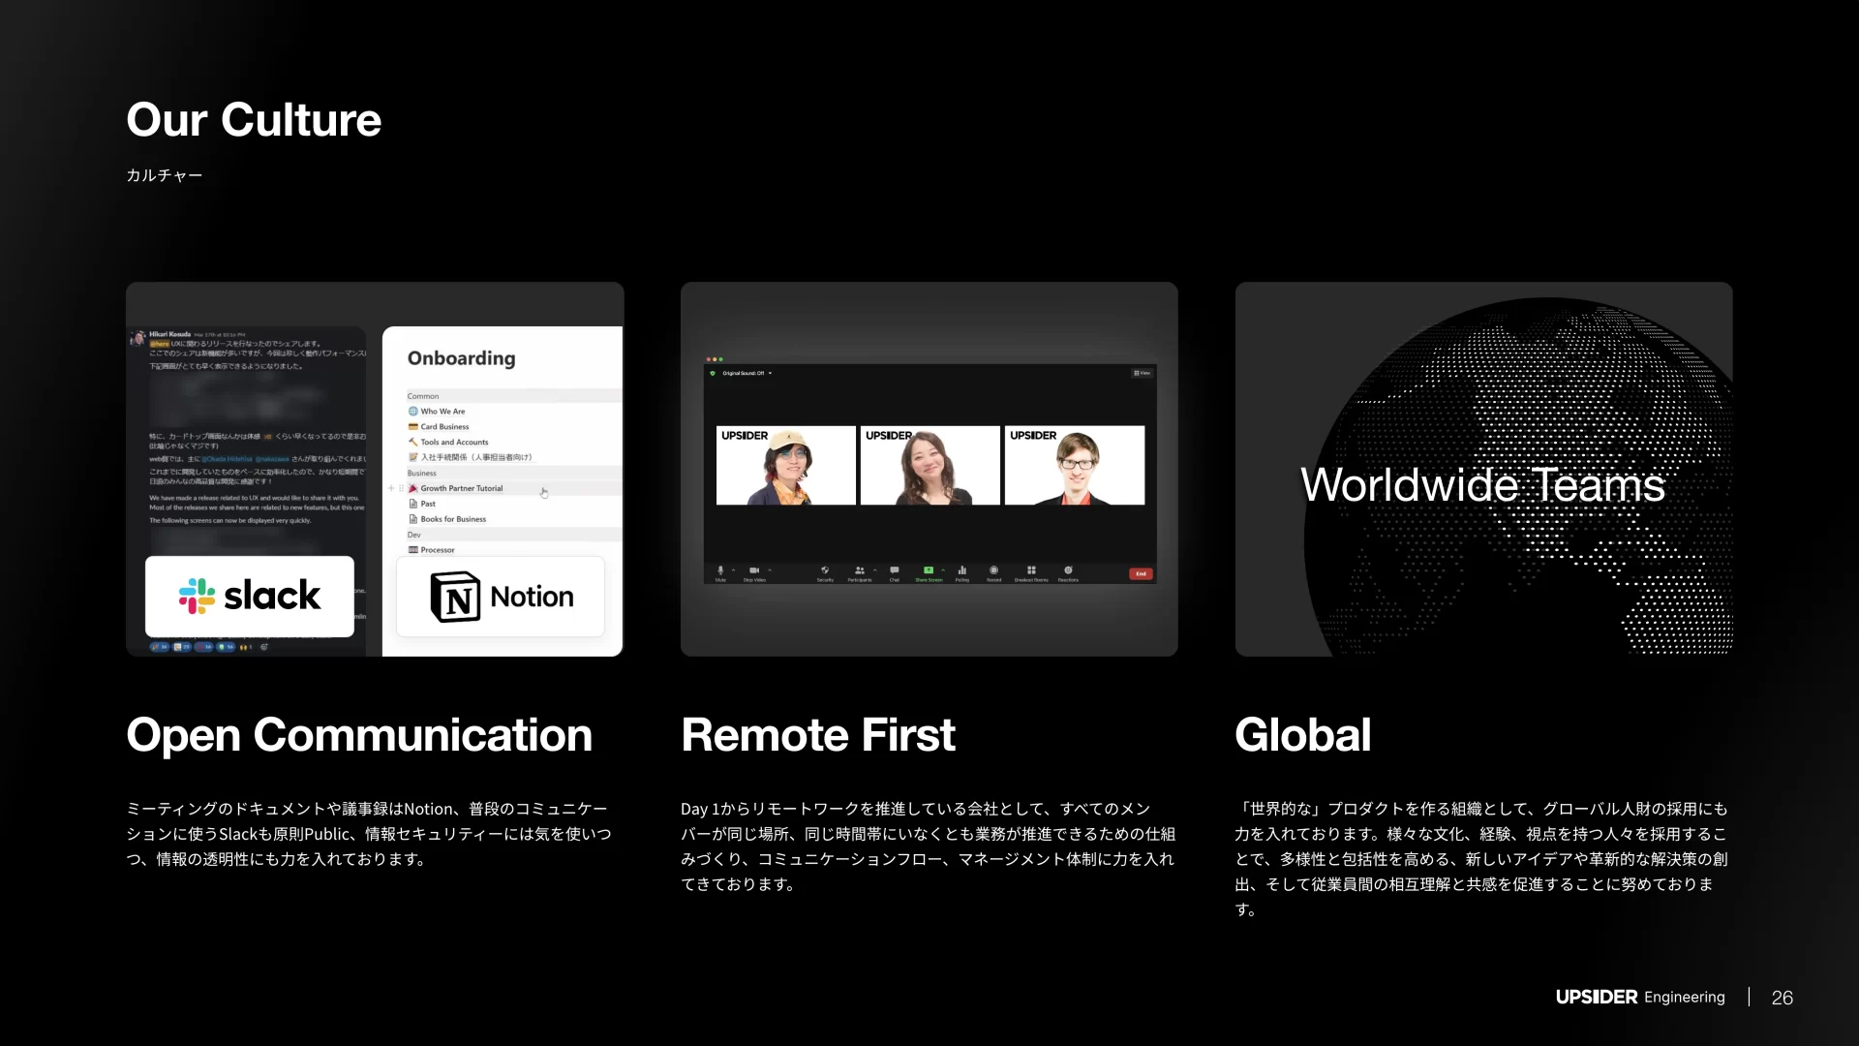1859x1046 pixels.
Task: Open the Security shield icon
Action: (x=825, y=570)
